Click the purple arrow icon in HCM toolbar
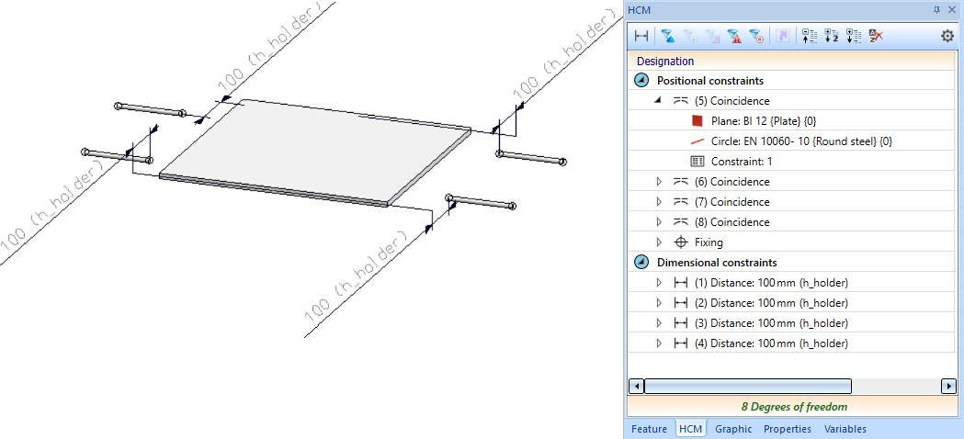964x439 pixels. click(x=782, y=36)
